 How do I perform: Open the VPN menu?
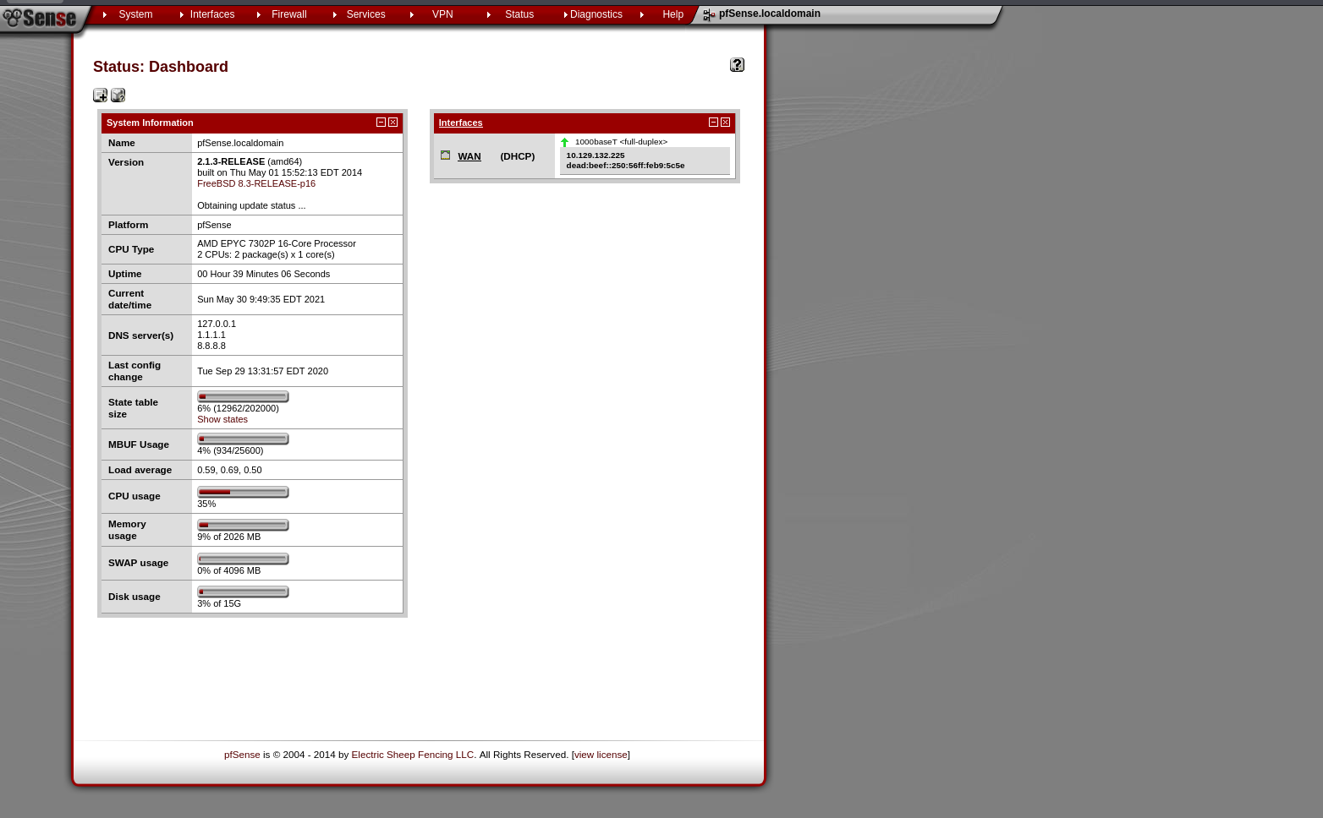pos(442,14)
